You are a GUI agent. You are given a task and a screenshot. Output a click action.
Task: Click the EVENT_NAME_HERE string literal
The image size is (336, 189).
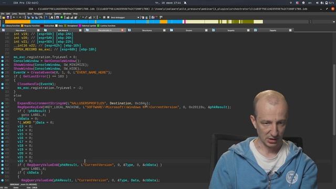92,72
